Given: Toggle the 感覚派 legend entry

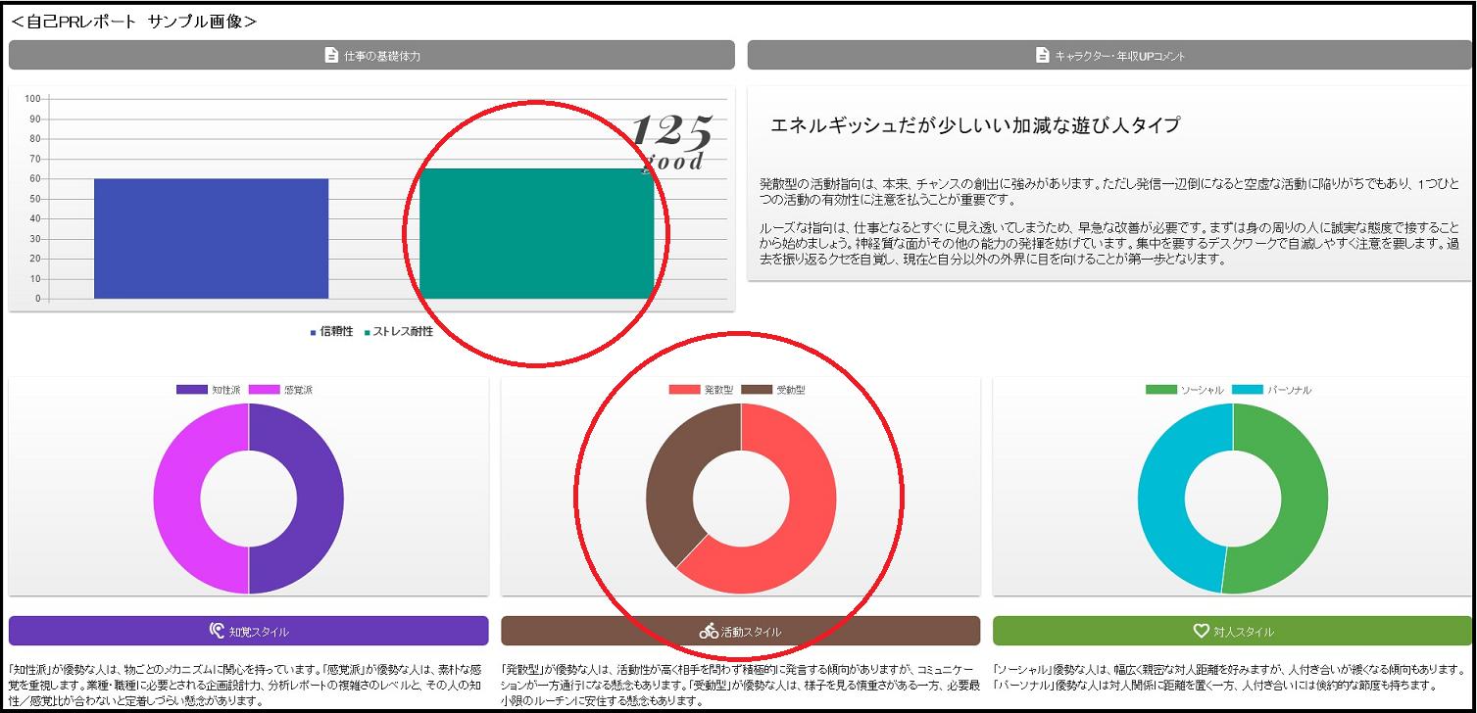Looking at the screenshot, I should [x=280, y=390].
